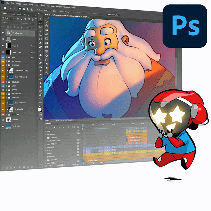Open the Brush Settings panel icon
The height and width of the screenshot is (211, 211).
click(46, 21)
